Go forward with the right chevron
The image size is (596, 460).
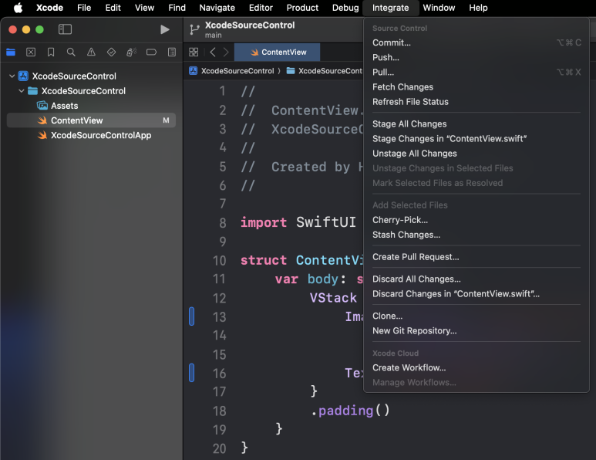tap(226, 52)
